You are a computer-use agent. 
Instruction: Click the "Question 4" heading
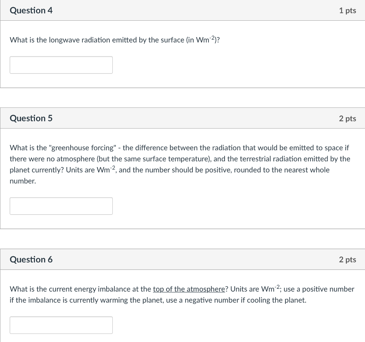[31, 10]
